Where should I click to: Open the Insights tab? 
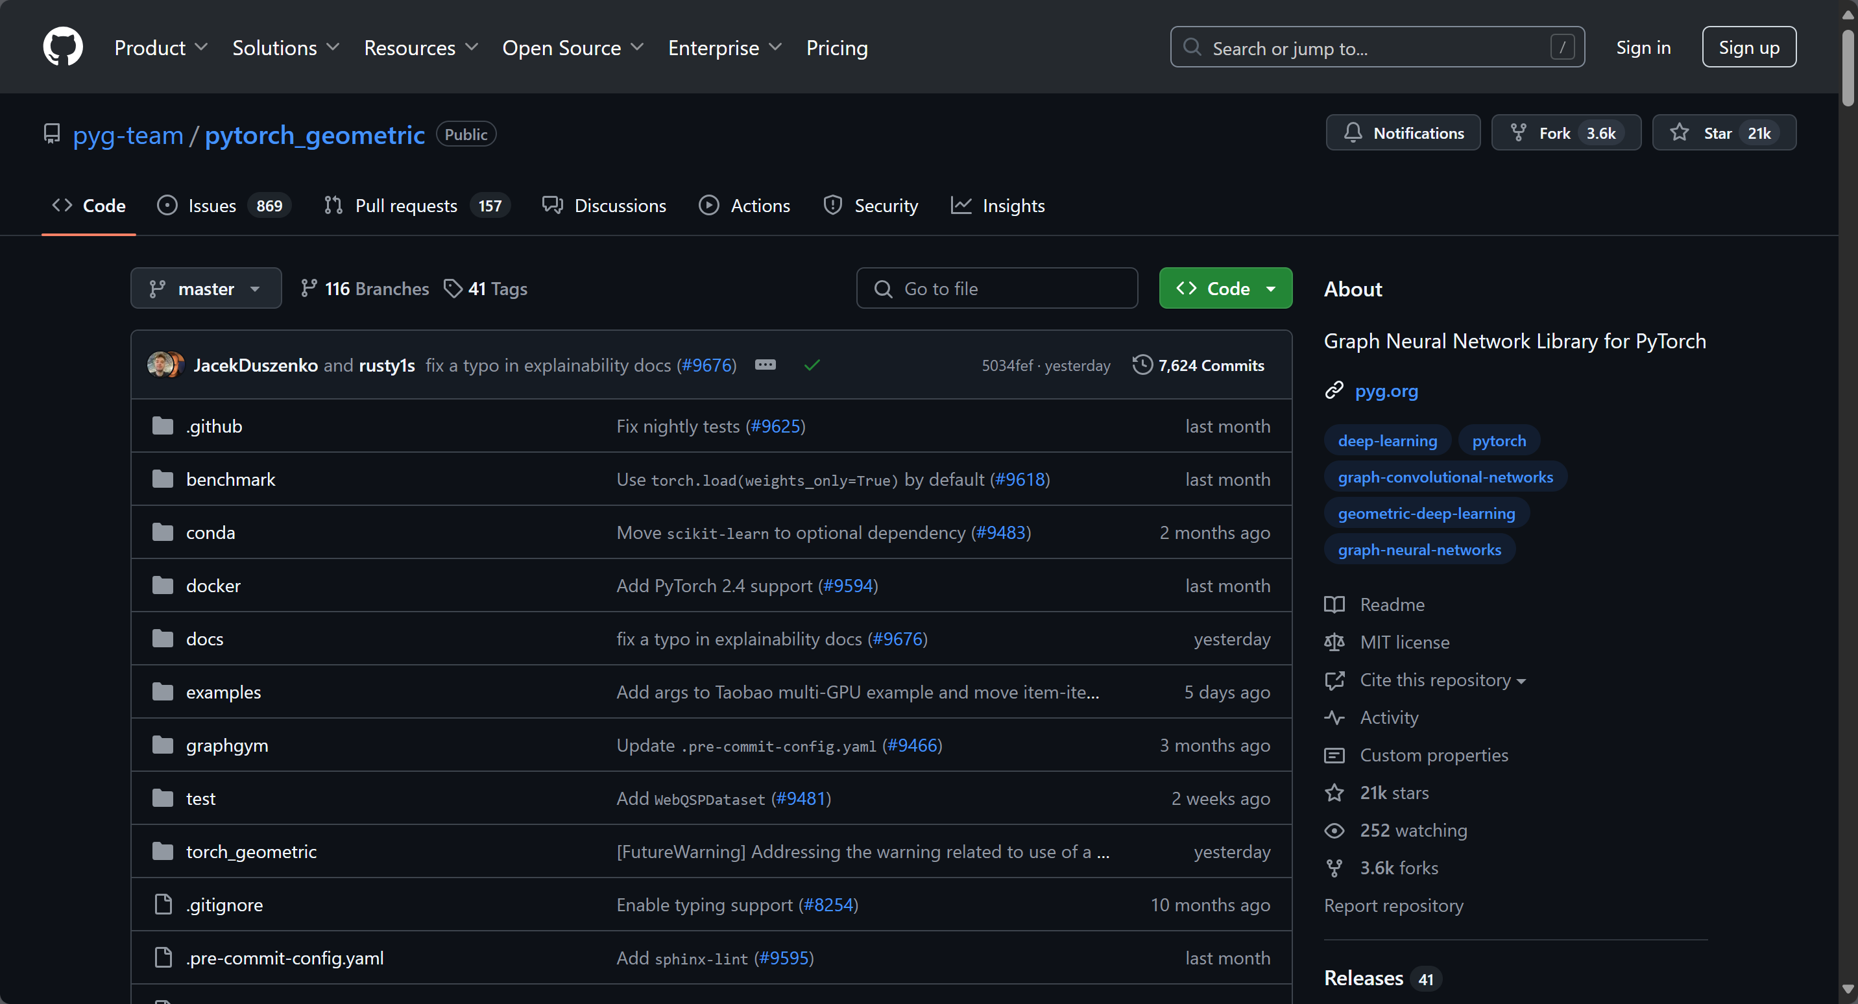(x=998, y=206)
